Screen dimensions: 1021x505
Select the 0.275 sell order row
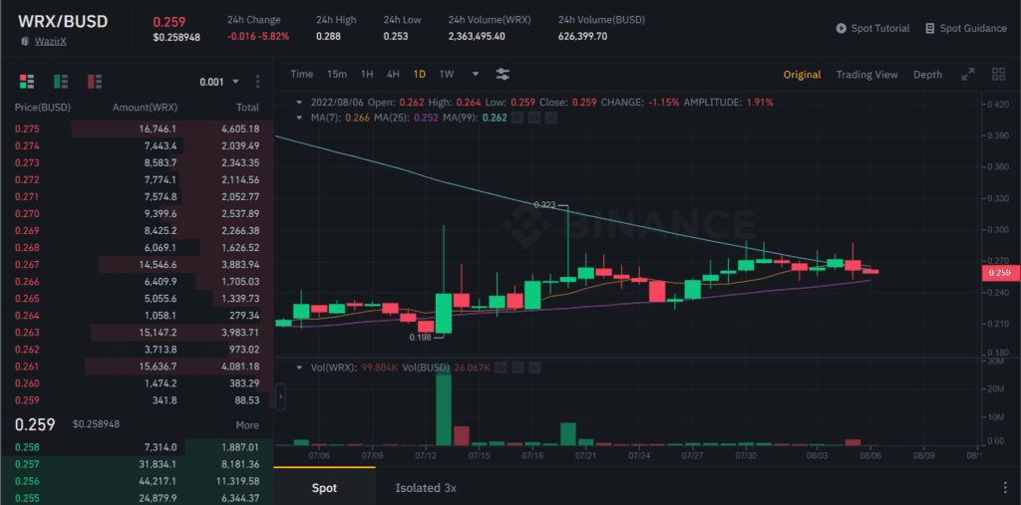click(x=137, y=128)
